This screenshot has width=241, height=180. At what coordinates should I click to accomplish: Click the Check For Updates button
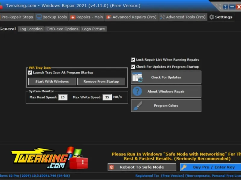coord(166,77)
